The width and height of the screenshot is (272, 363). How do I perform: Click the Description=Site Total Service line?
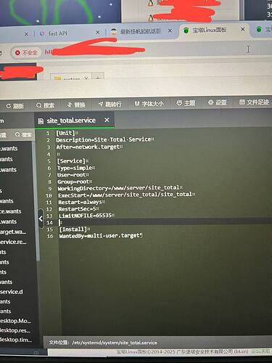104,139
